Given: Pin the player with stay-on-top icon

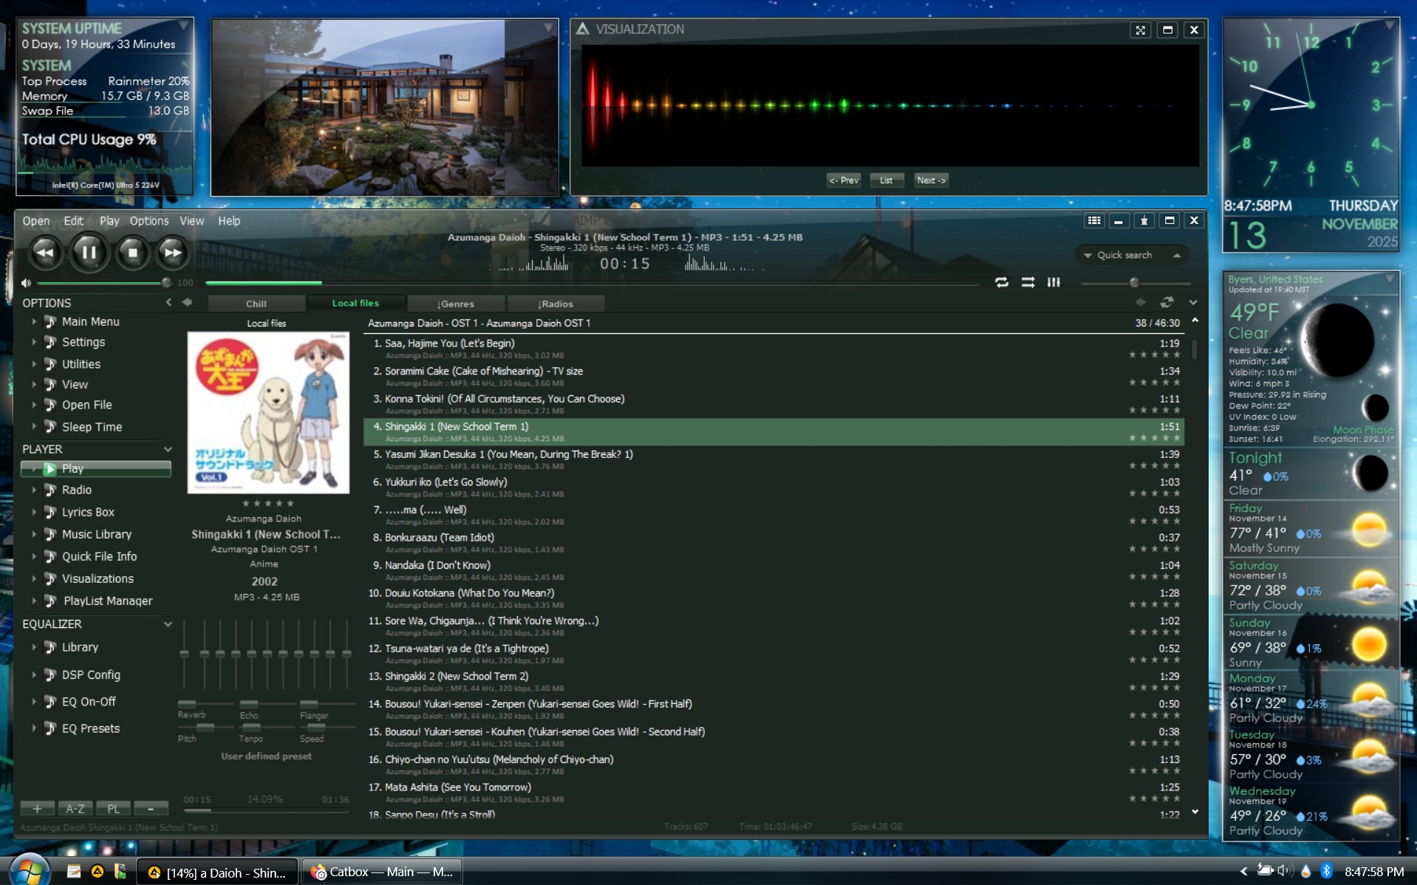Looking at the screenshot, I should [x=1144, y=221].
